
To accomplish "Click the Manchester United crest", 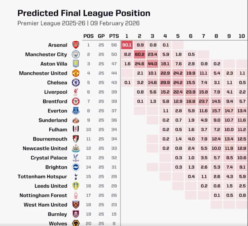I will coord(76,73).
